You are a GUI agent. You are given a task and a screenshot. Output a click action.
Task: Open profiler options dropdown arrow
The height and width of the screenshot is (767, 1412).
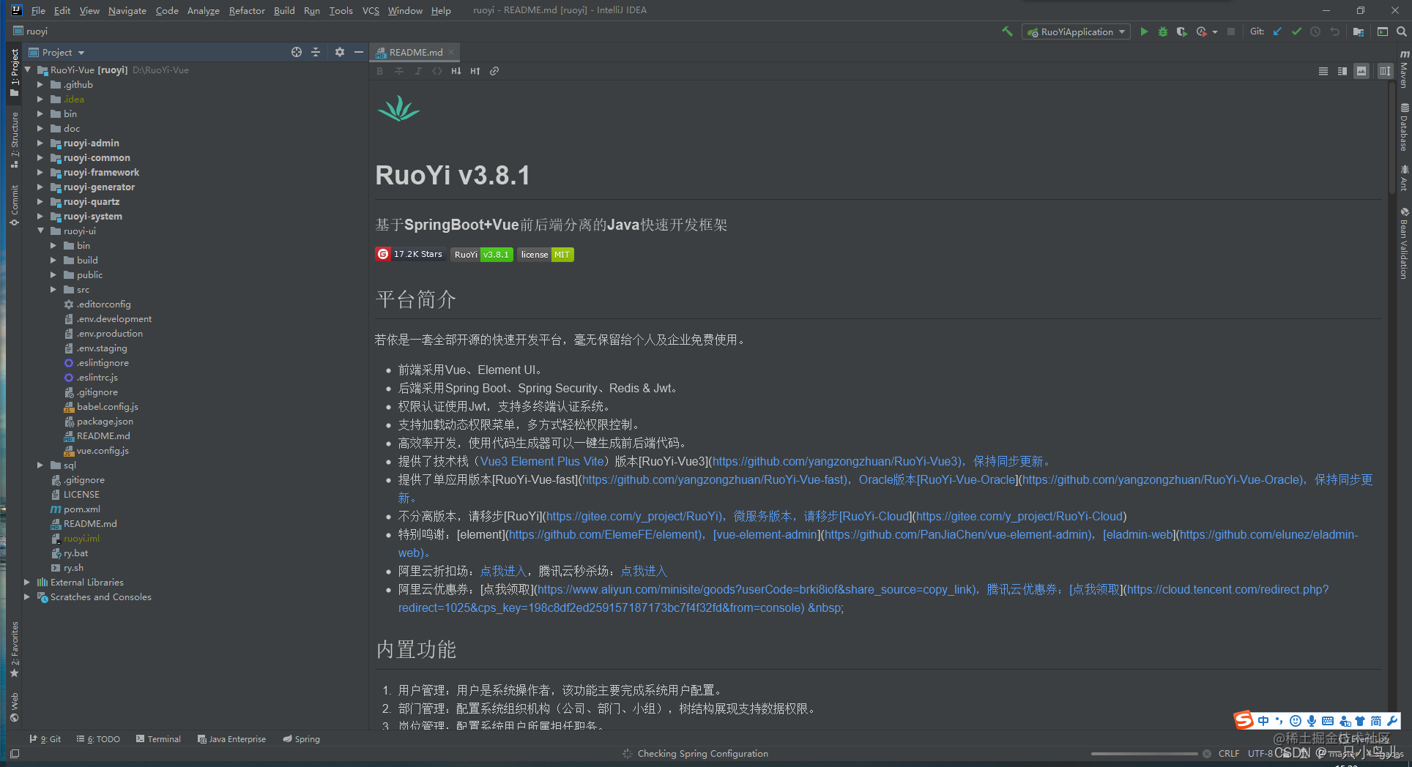pos(1215,31)
